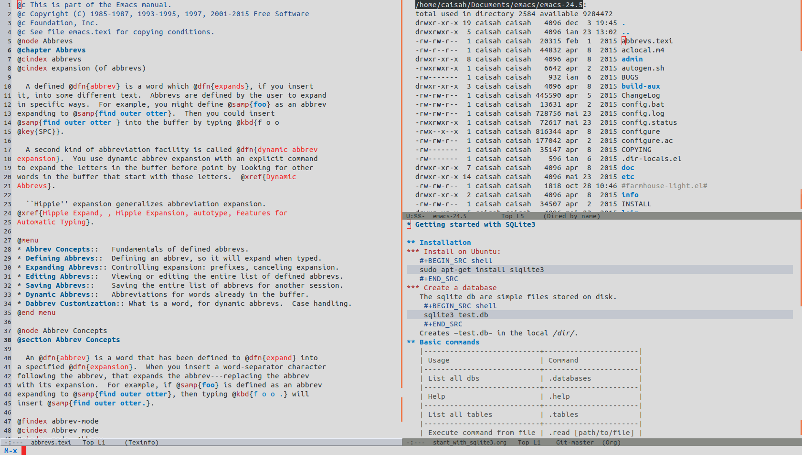Viewport: 802px width, 455px height.
Task: Click the 'Command' table header cell
Action: pos(563,360)
